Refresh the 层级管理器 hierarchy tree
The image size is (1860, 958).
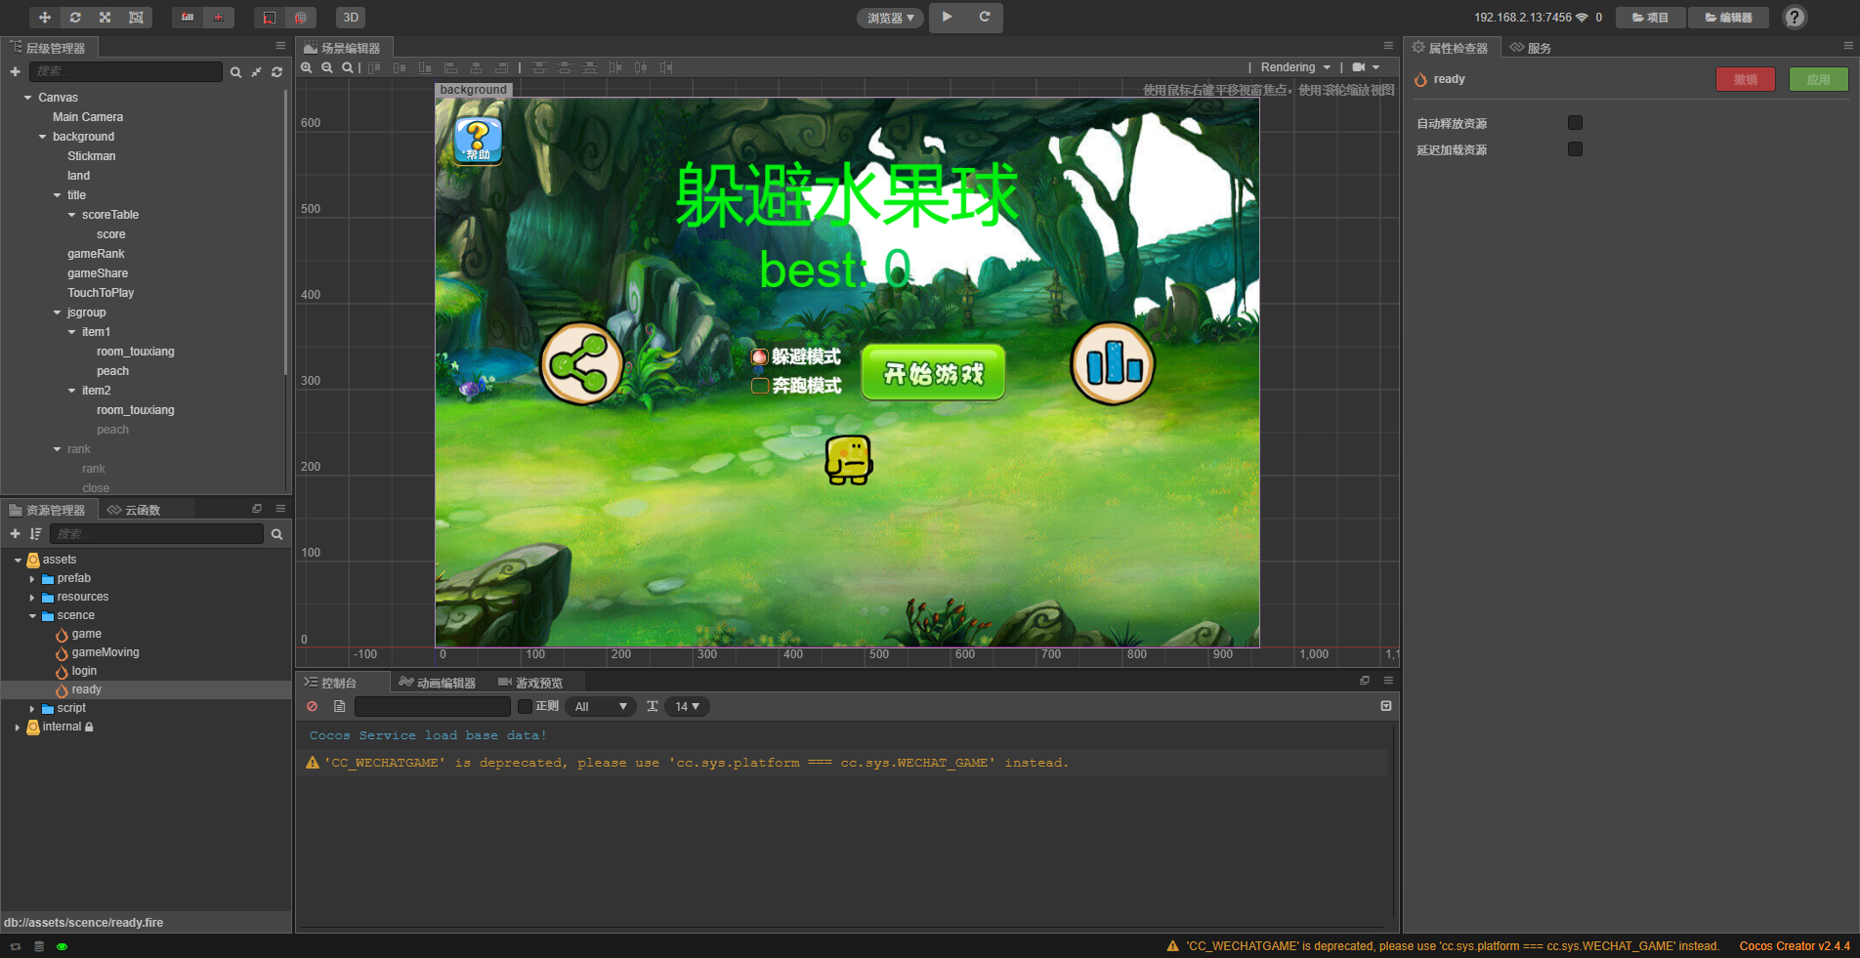tap(276, 71)
